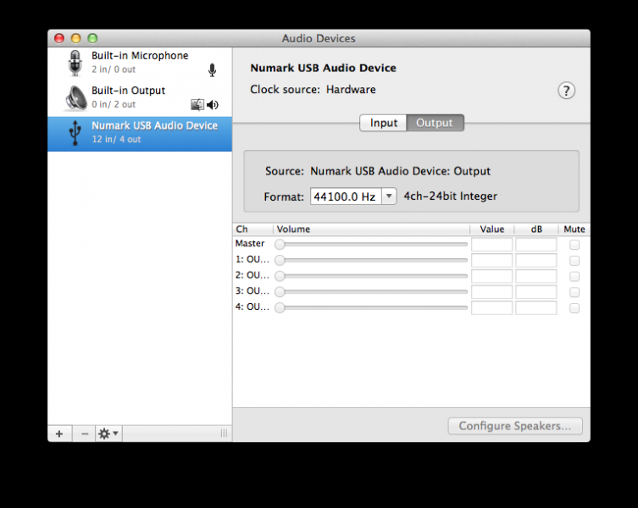Click the Master volume slider
Screen dimensions: 638x508
click(371, 245)
